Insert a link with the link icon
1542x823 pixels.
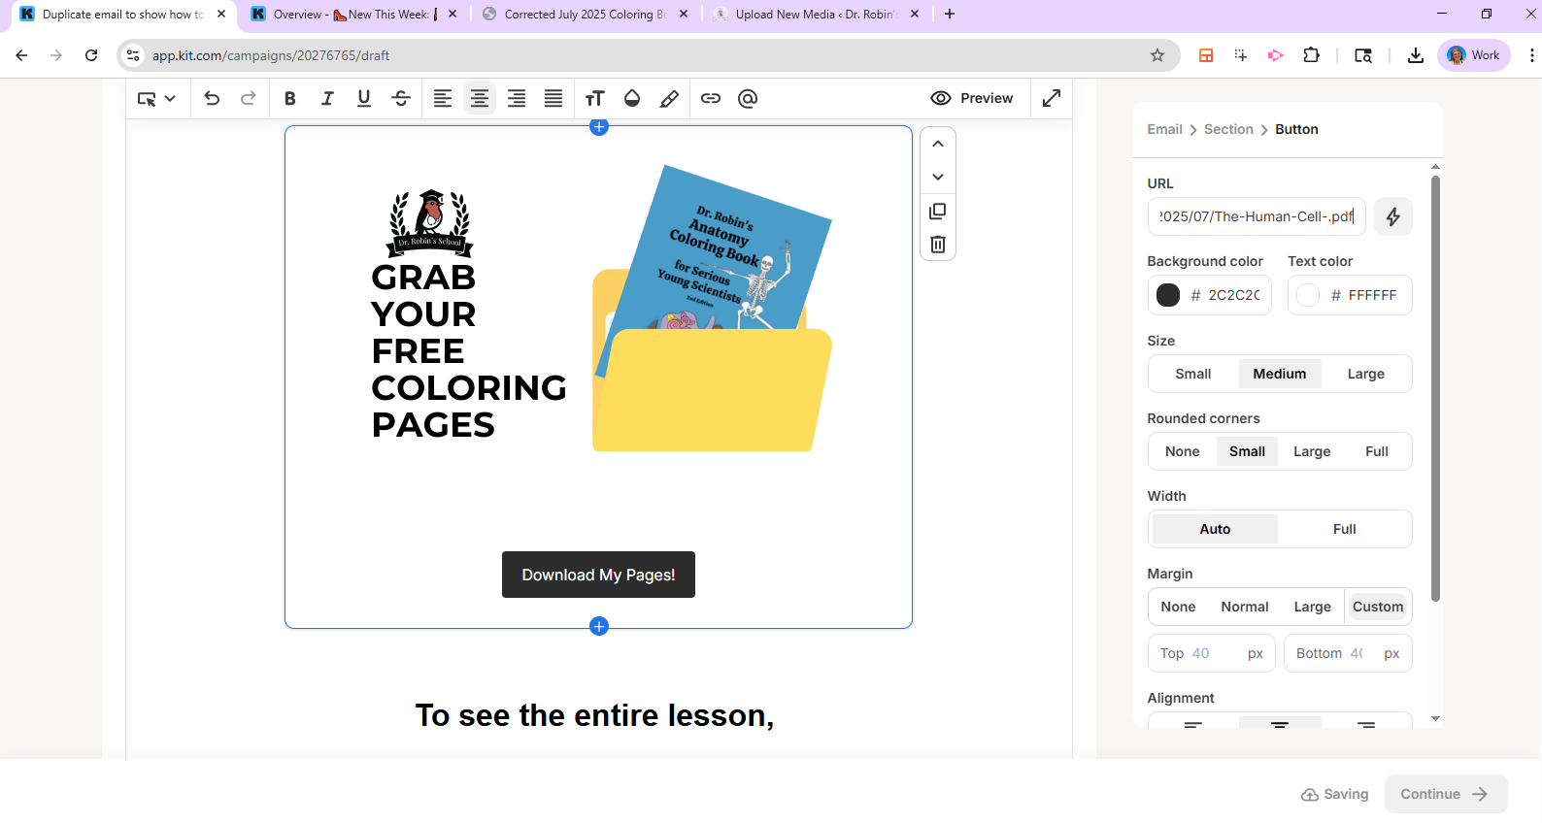(711, 98)
